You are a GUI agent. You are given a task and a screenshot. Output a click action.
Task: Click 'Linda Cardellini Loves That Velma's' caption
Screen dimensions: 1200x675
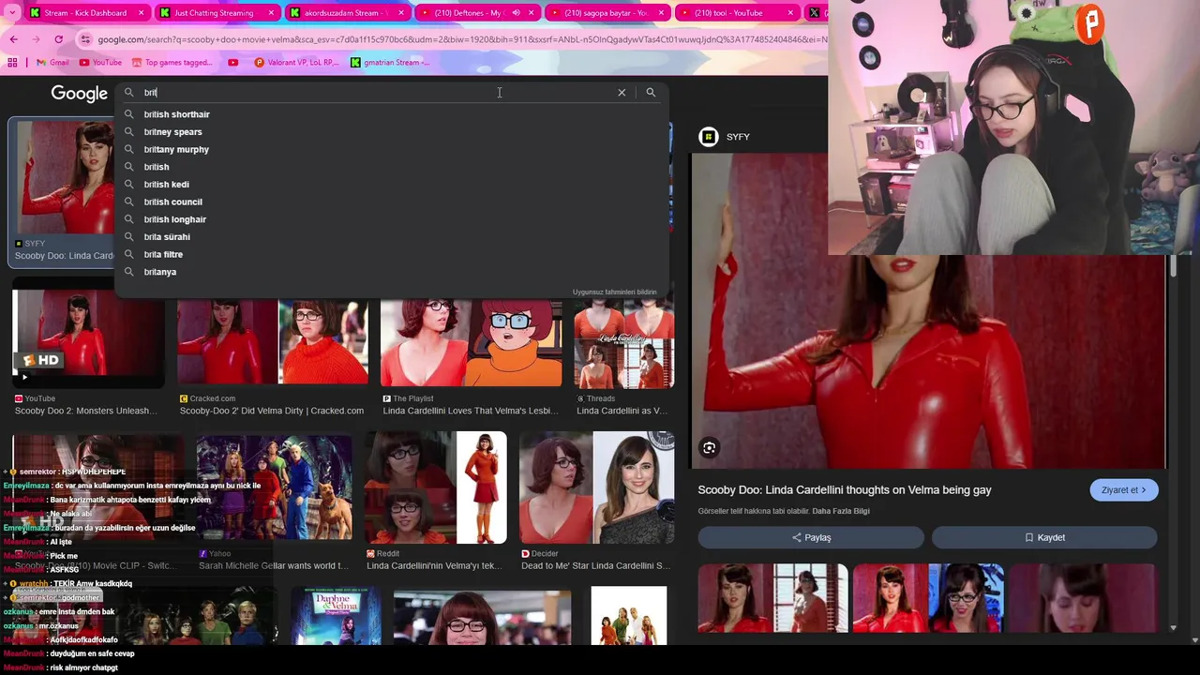click(472, 411)
